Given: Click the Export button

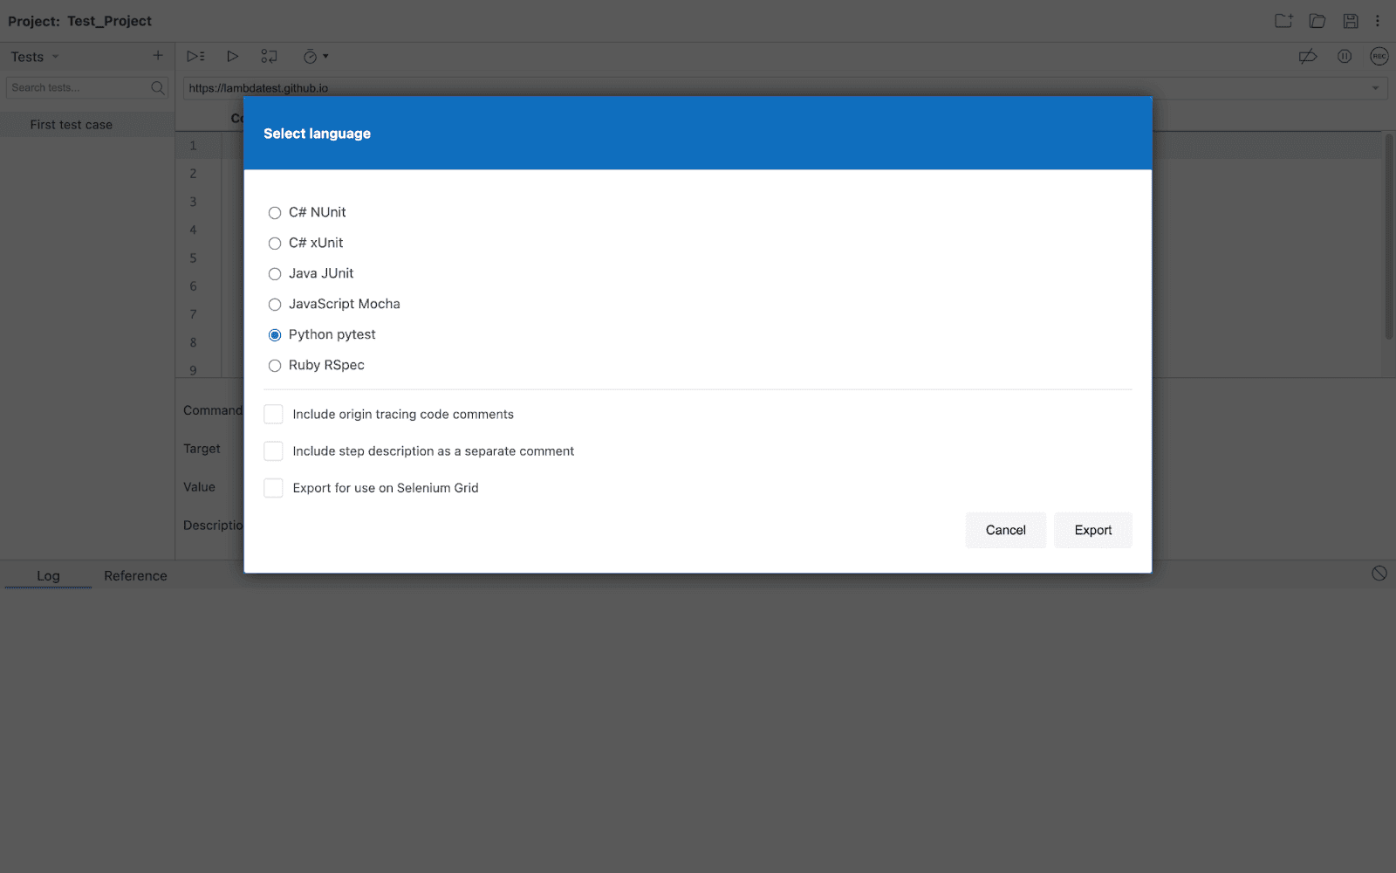Looking at the screenshot, I should point(1092,530).
